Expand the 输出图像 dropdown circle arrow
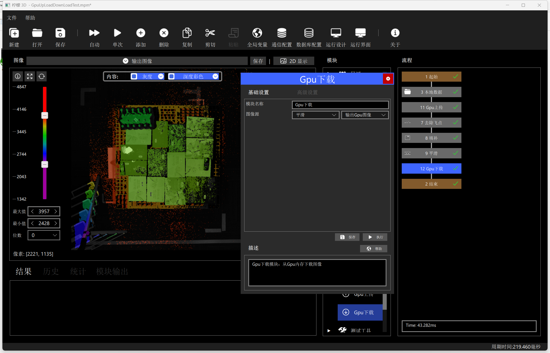This screenshot has width=550, height=353. [125, 61]
